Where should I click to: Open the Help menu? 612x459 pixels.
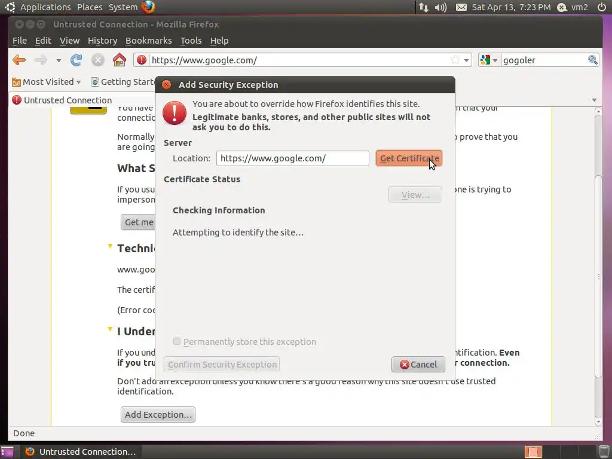tap(219, 41)
